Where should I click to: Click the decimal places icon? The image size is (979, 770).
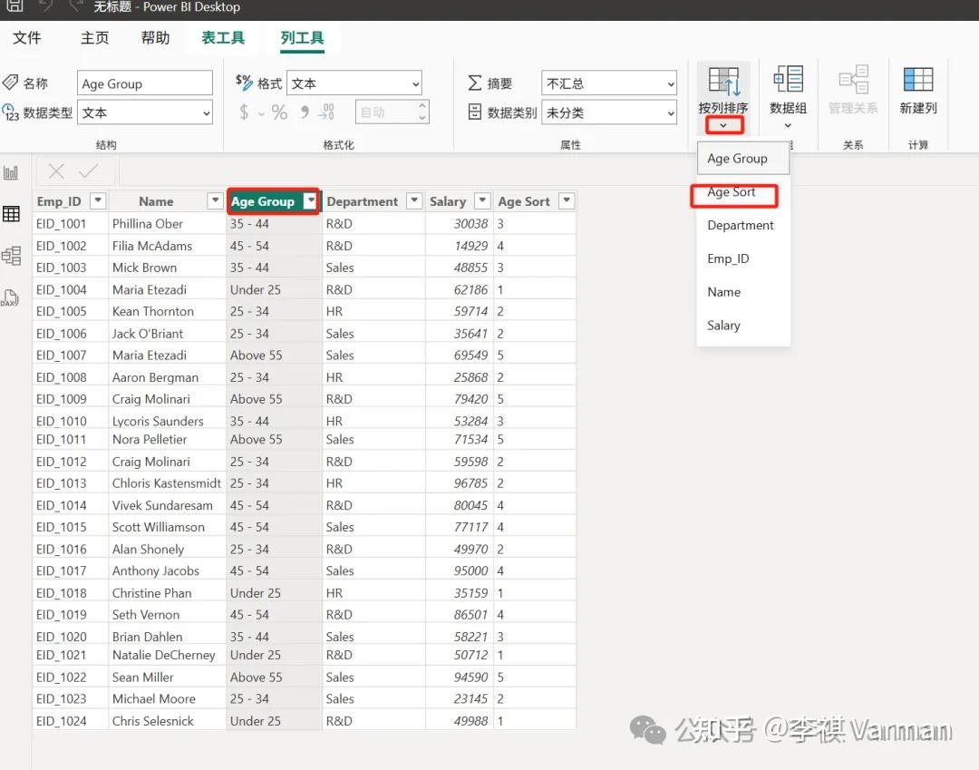pyautogui.click(x=326, y=112)
